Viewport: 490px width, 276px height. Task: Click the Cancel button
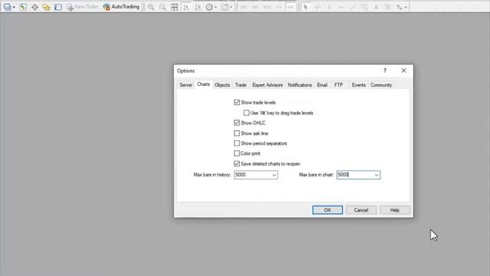(361, 210)
